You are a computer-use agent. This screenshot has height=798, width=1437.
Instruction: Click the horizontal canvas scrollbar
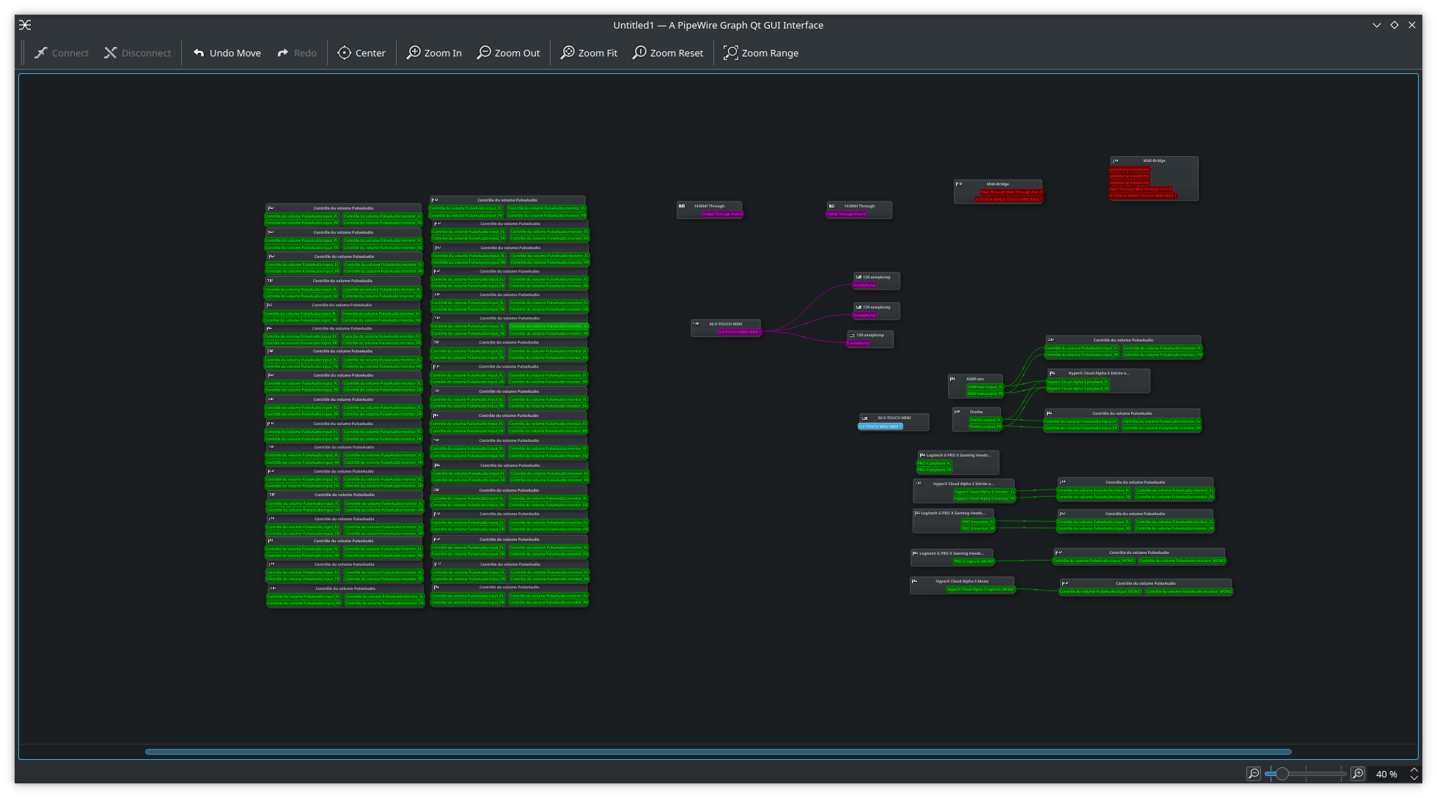click(x=718, y=751)
